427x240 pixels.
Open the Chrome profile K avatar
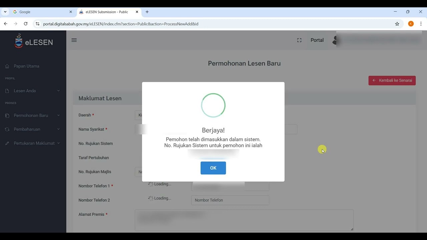tap(411, 24)
